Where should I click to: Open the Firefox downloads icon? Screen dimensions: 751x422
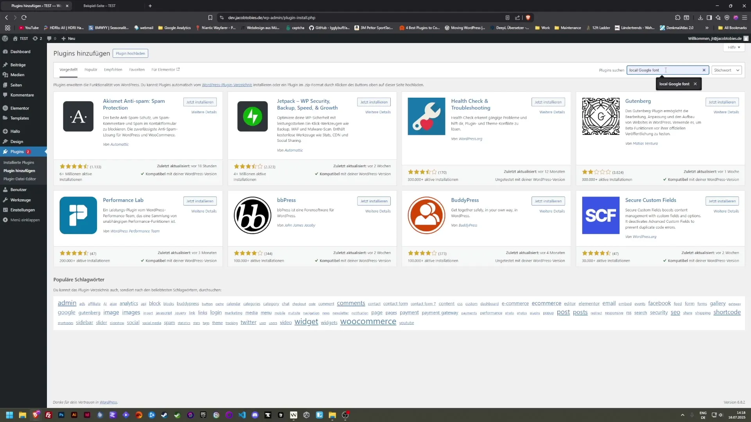(700, 18)
